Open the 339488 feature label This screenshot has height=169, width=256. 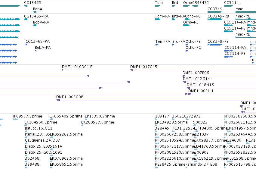(x=32, y=164)
